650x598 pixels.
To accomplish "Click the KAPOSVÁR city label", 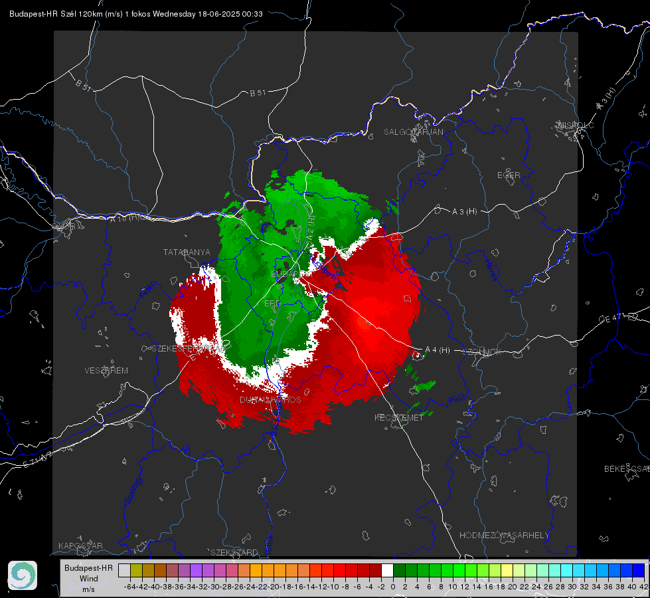I will click(x=80, y=546).
